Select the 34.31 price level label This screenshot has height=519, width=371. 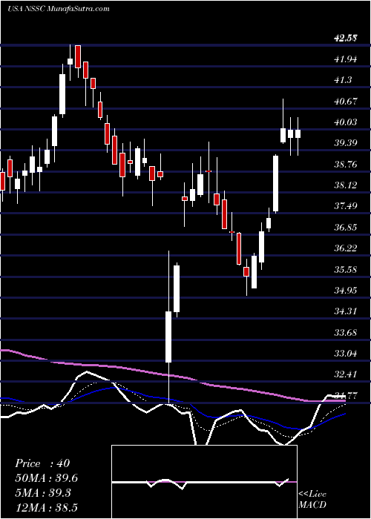(x=346, y=311)
